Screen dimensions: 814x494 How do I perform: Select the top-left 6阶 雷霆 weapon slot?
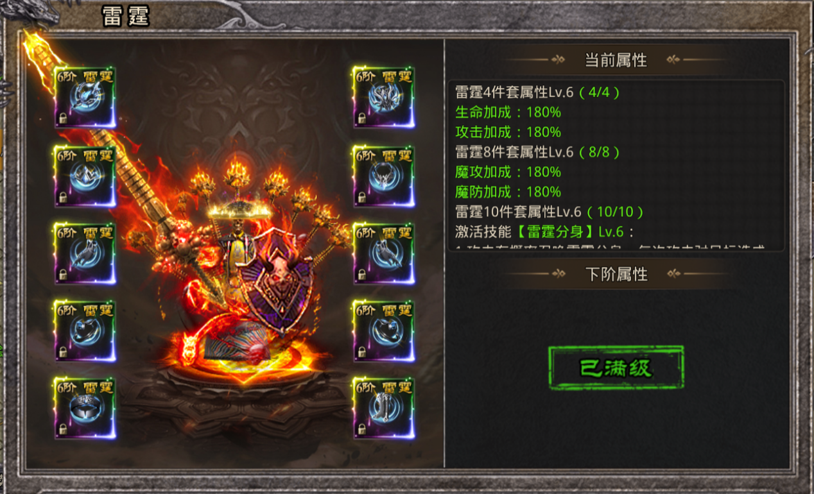[85, 98]
